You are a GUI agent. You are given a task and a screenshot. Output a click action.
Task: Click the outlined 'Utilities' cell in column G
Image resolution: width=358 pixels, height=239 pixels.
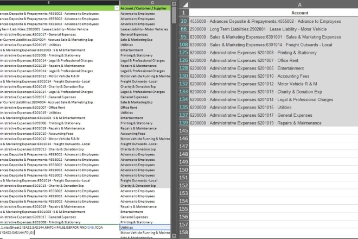coord(145,228)
